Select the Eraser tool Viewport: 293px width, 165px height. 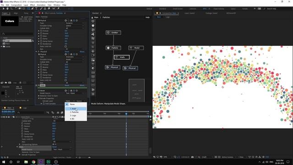[x=49, y=9]
